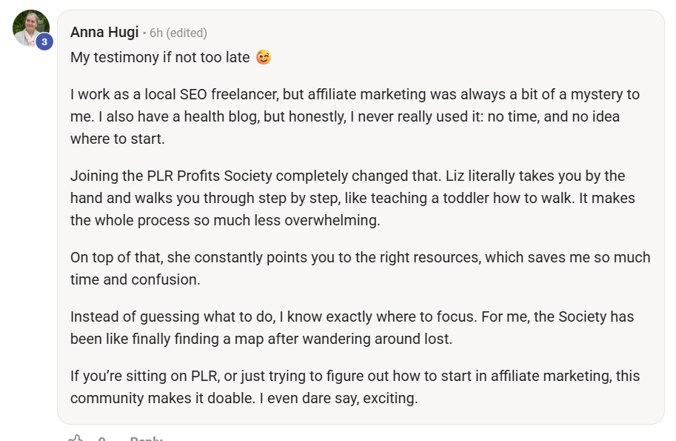676x441 pixels.
Task: Reply to Anna Hugi's comment
Action: point(146,439)
